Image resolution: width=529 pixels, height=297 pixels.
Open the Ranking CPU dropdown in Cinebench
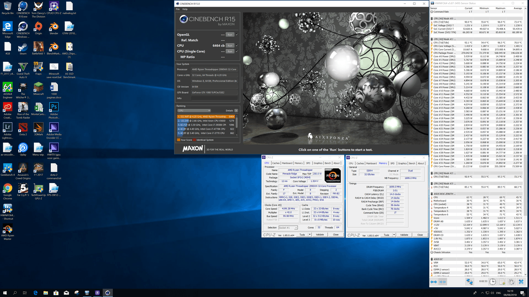pos(194,111)
